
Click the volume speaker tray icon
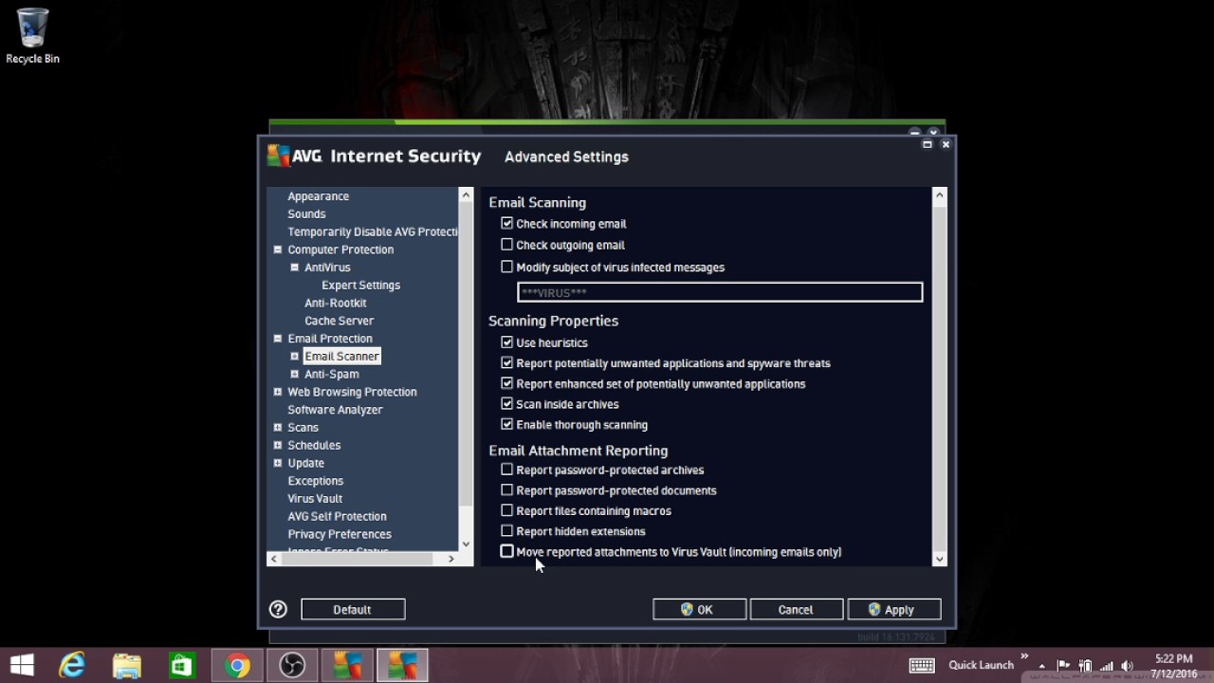[1128, 666]
